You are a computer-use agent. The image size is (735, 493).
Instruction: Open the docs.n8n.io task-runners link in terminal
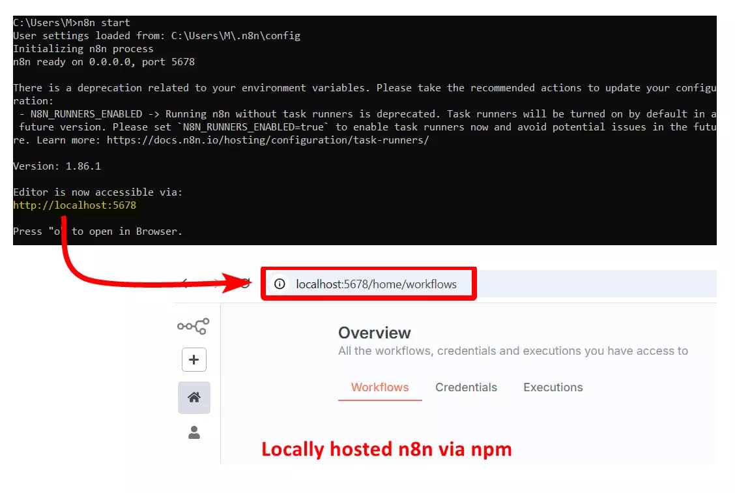coord(268,140)
